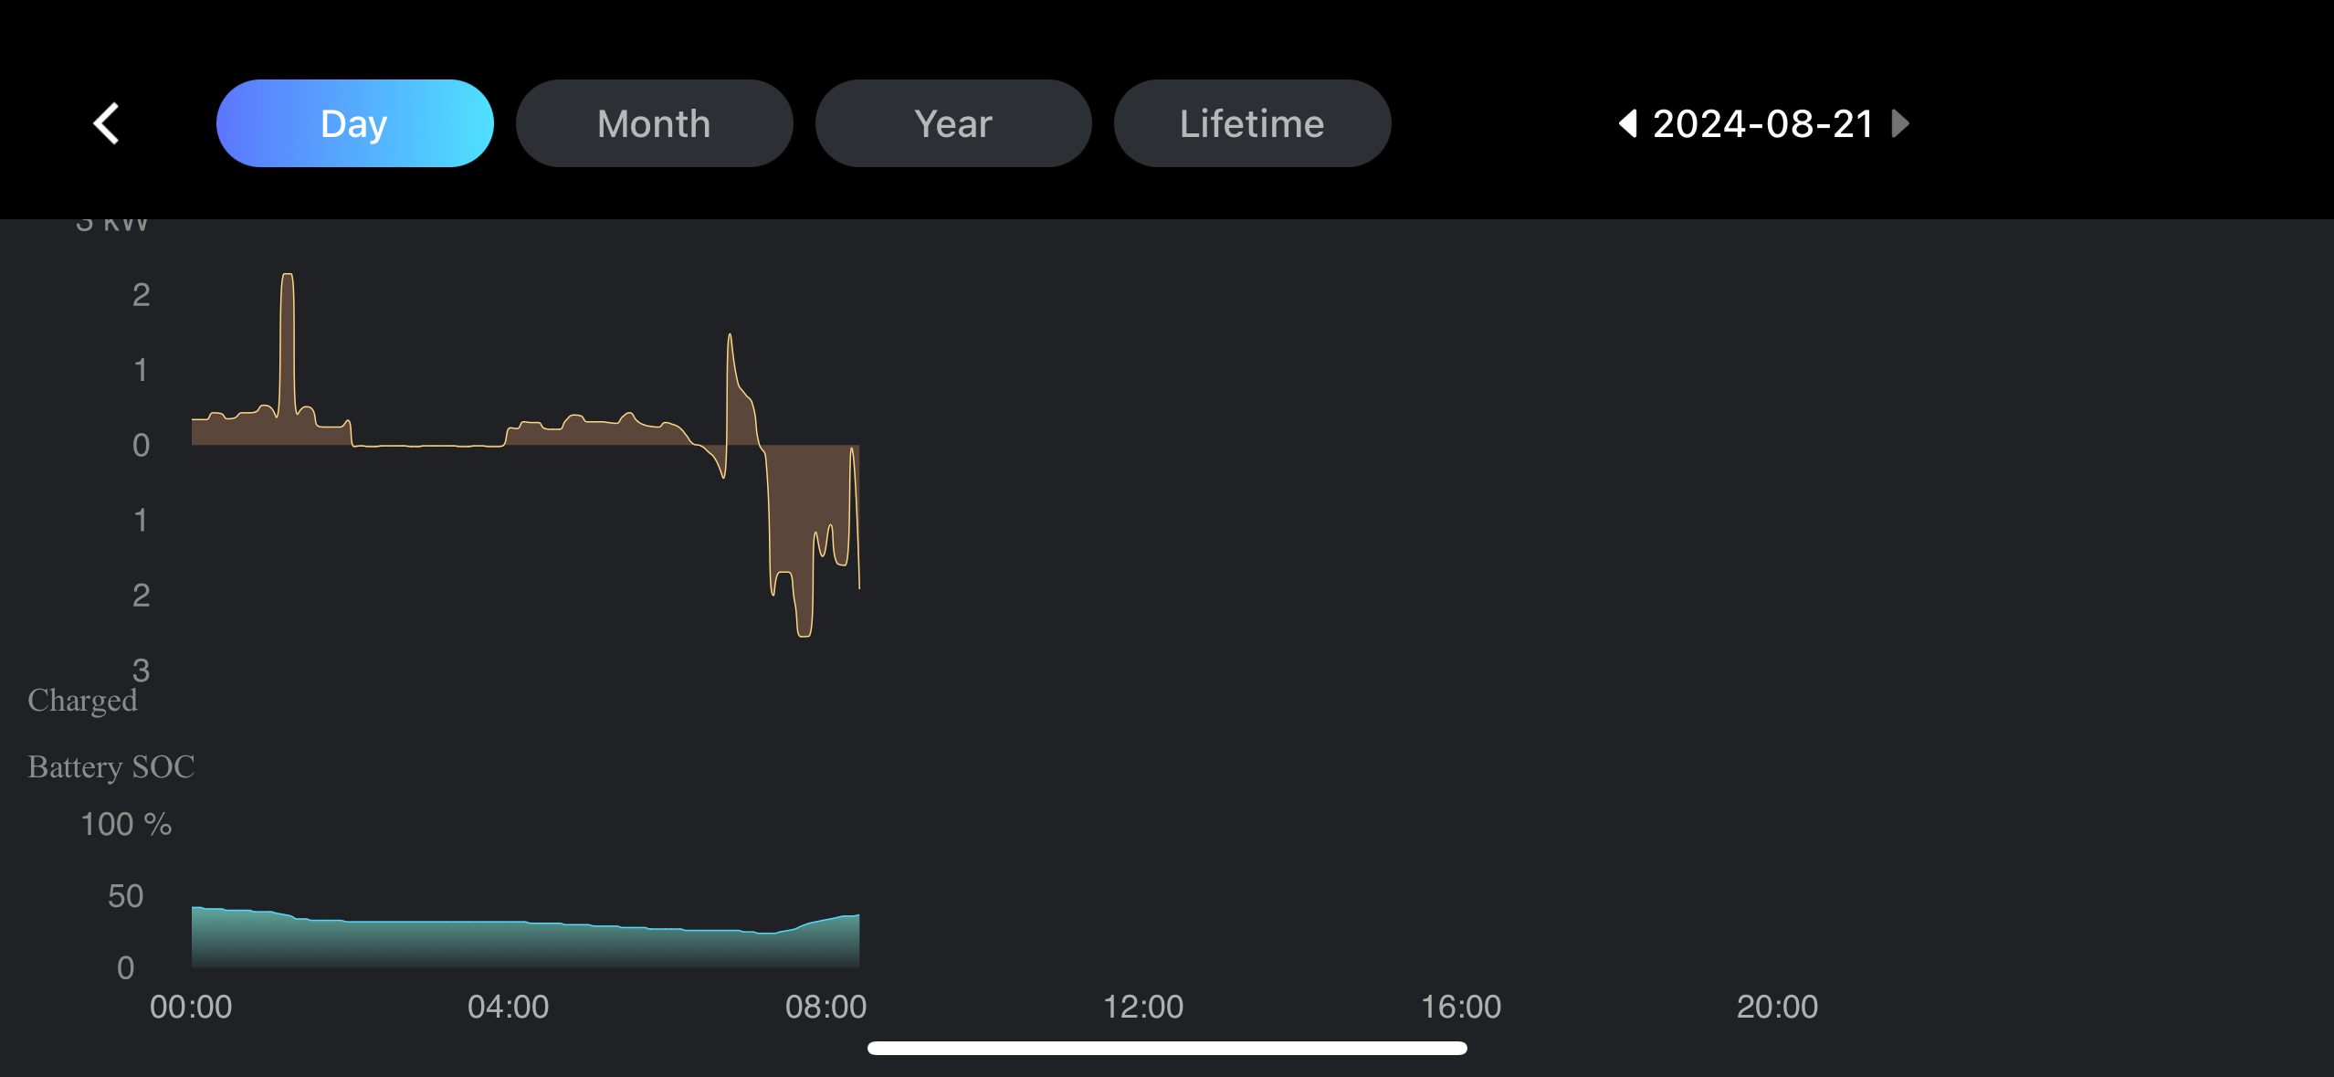
Task: Tap the 16:00 time axis label
Action: pyautogui.click(x=1460, y=1007)
